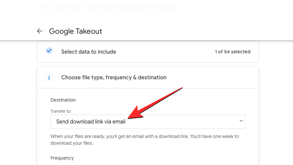Collapse 'Choose file type, frequency & destination' step
The width and height of the screenshot is (293, 165).
coord(148,78)
